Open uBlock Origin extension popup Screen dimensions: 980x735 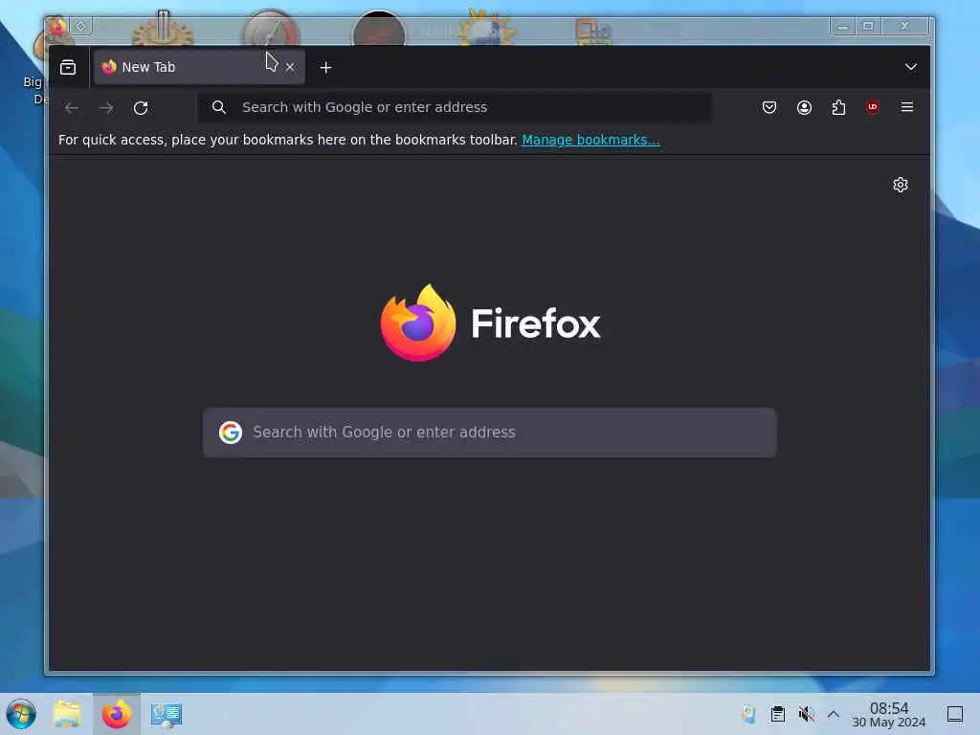tap(873, 107)
